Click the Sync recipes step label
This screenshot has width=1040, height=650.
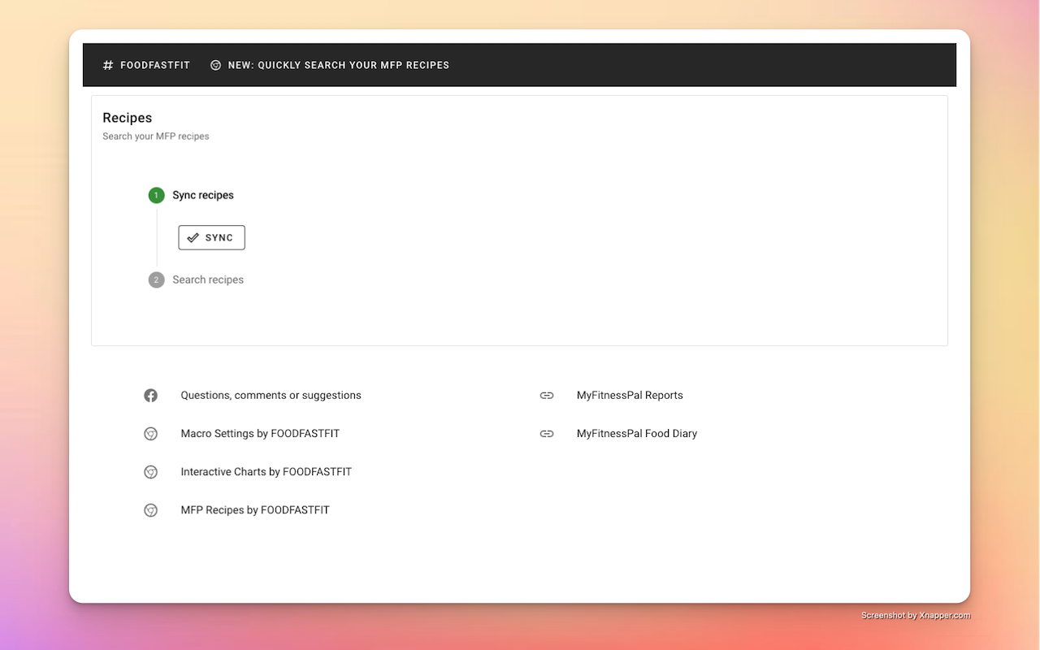point(203,195)
